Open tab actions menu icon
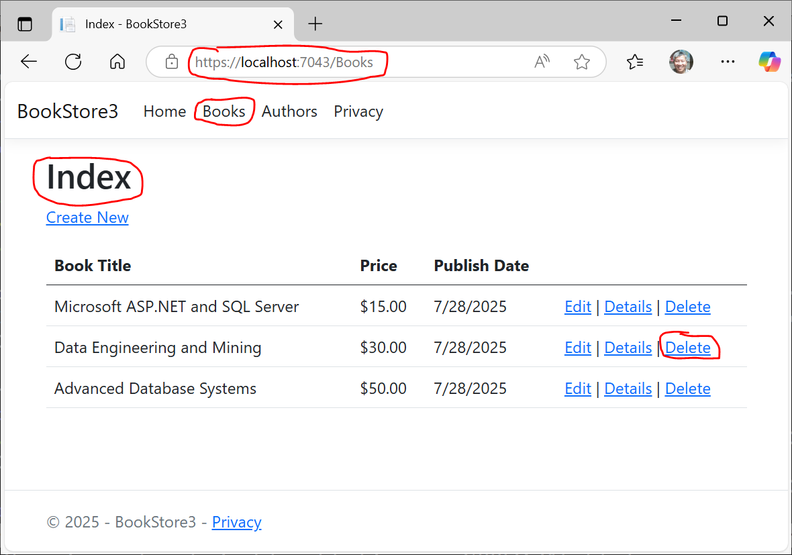 (x=25, y=23)
